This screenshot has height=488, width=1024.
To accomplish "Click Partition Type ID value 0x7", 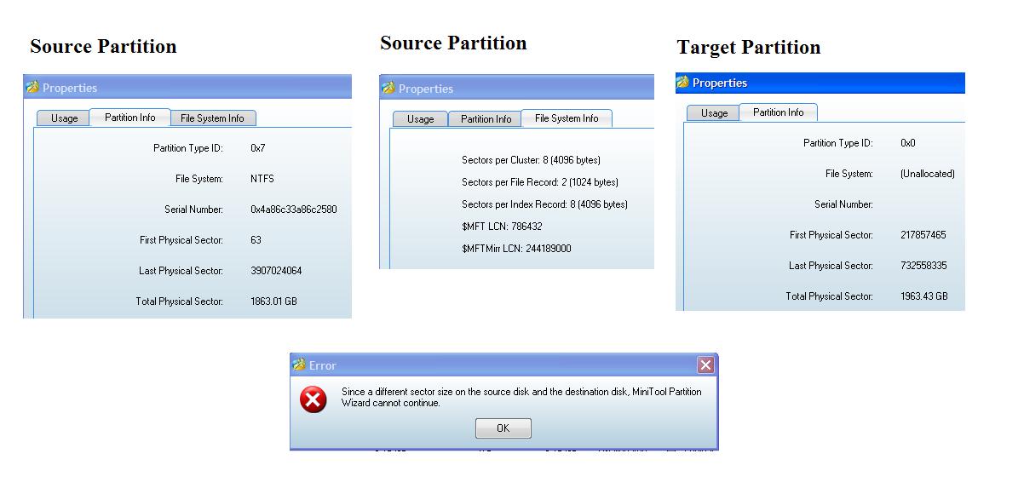I will point(258,148).
